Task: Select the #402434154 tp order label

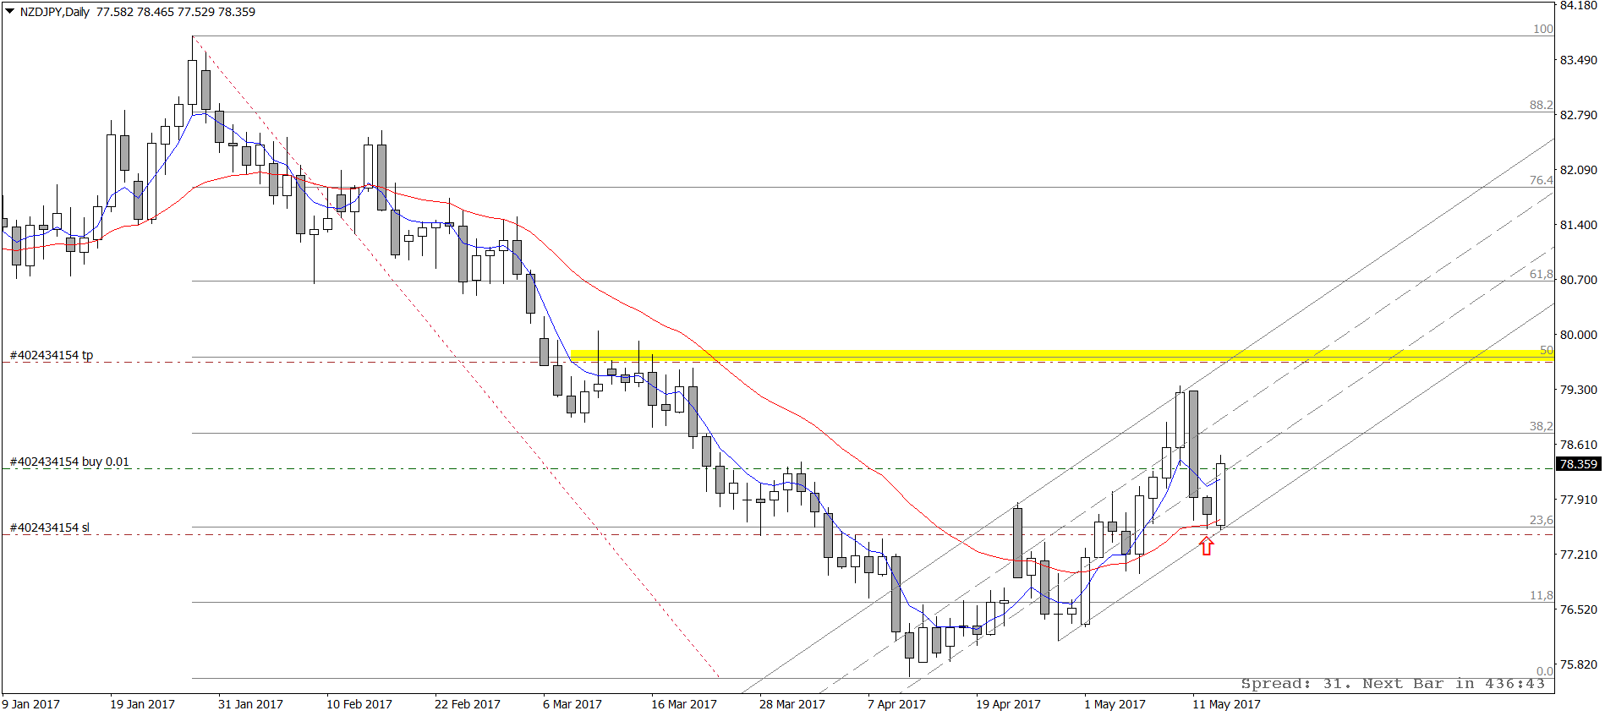Action: point(52,355)
